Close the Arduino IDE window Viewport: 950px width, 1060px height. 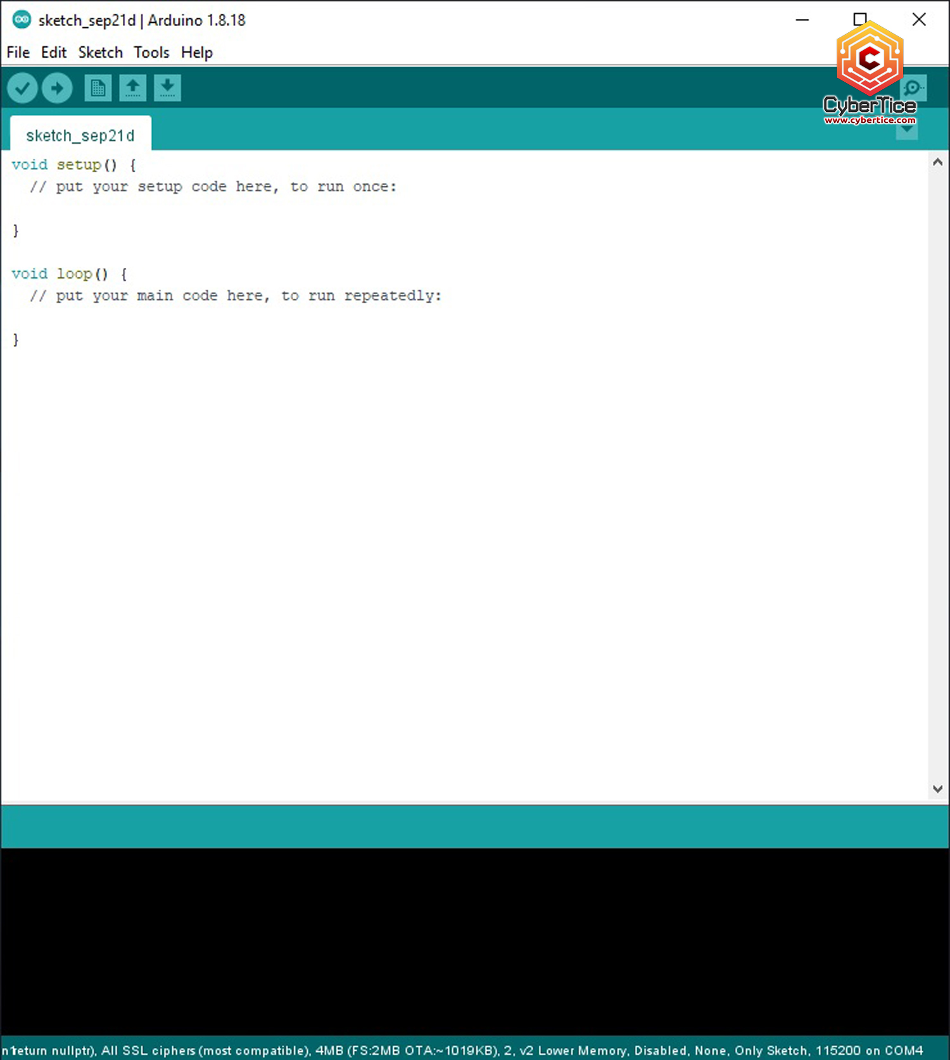pyautogui.click(x=919, y=20)
